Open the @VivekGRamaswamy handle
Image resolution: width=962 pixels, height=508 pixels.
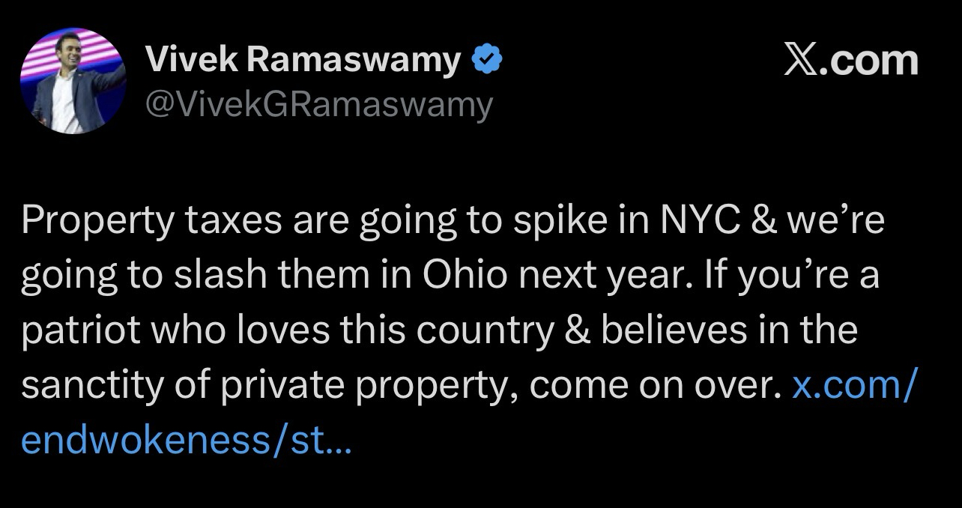319,104
